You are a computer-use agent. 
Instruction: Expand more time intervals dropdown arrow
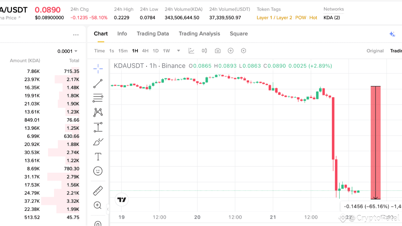(178, 51)
